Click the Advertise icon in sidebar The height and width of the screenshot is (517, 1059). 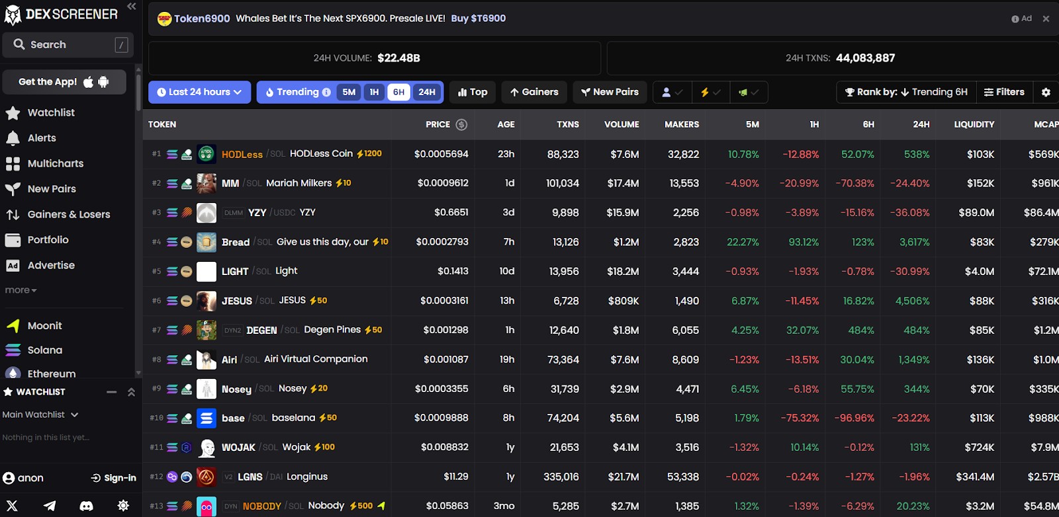point(13,266)
